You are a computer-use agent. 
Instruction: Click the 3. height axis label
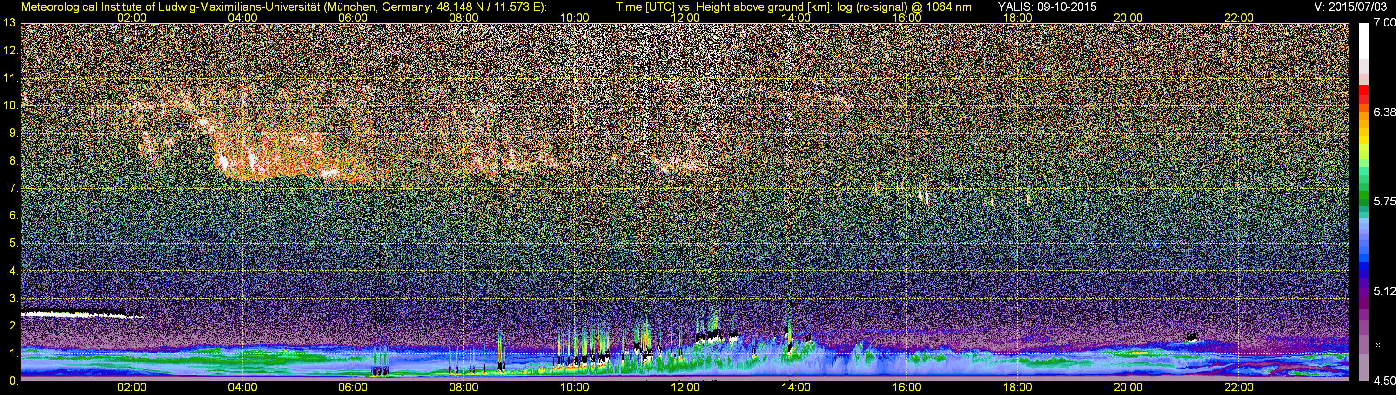coord(14,298)
